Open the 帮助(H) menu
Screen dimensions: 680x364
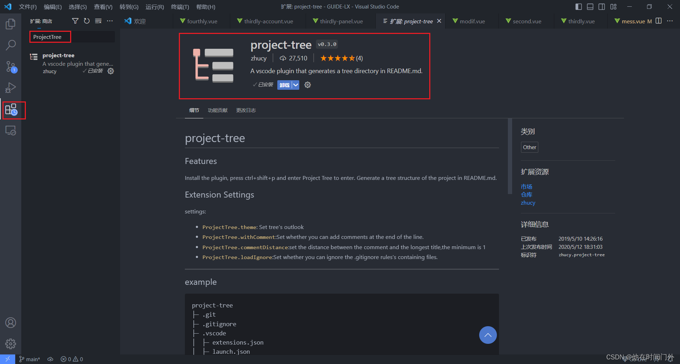[206, 7]
